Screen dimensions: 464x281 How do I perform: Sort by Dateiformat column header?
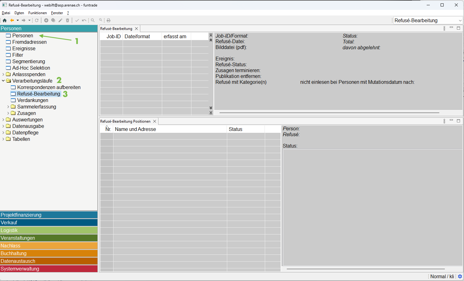pyautogui.click(x=137, y=36)
